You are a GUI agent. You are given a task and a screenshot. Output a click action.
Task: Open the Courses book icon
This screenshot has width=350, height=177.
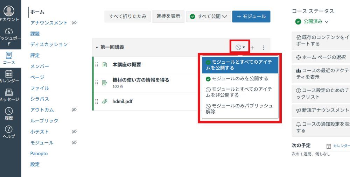(x=9, y=55)
